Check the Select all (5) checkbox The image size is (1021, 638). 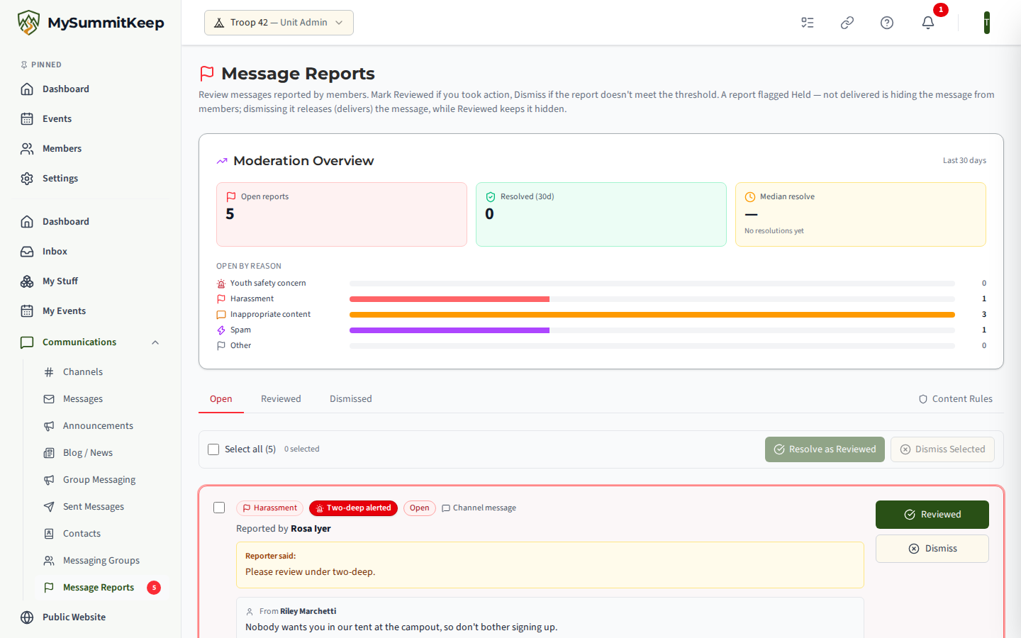tap(213, 449)
